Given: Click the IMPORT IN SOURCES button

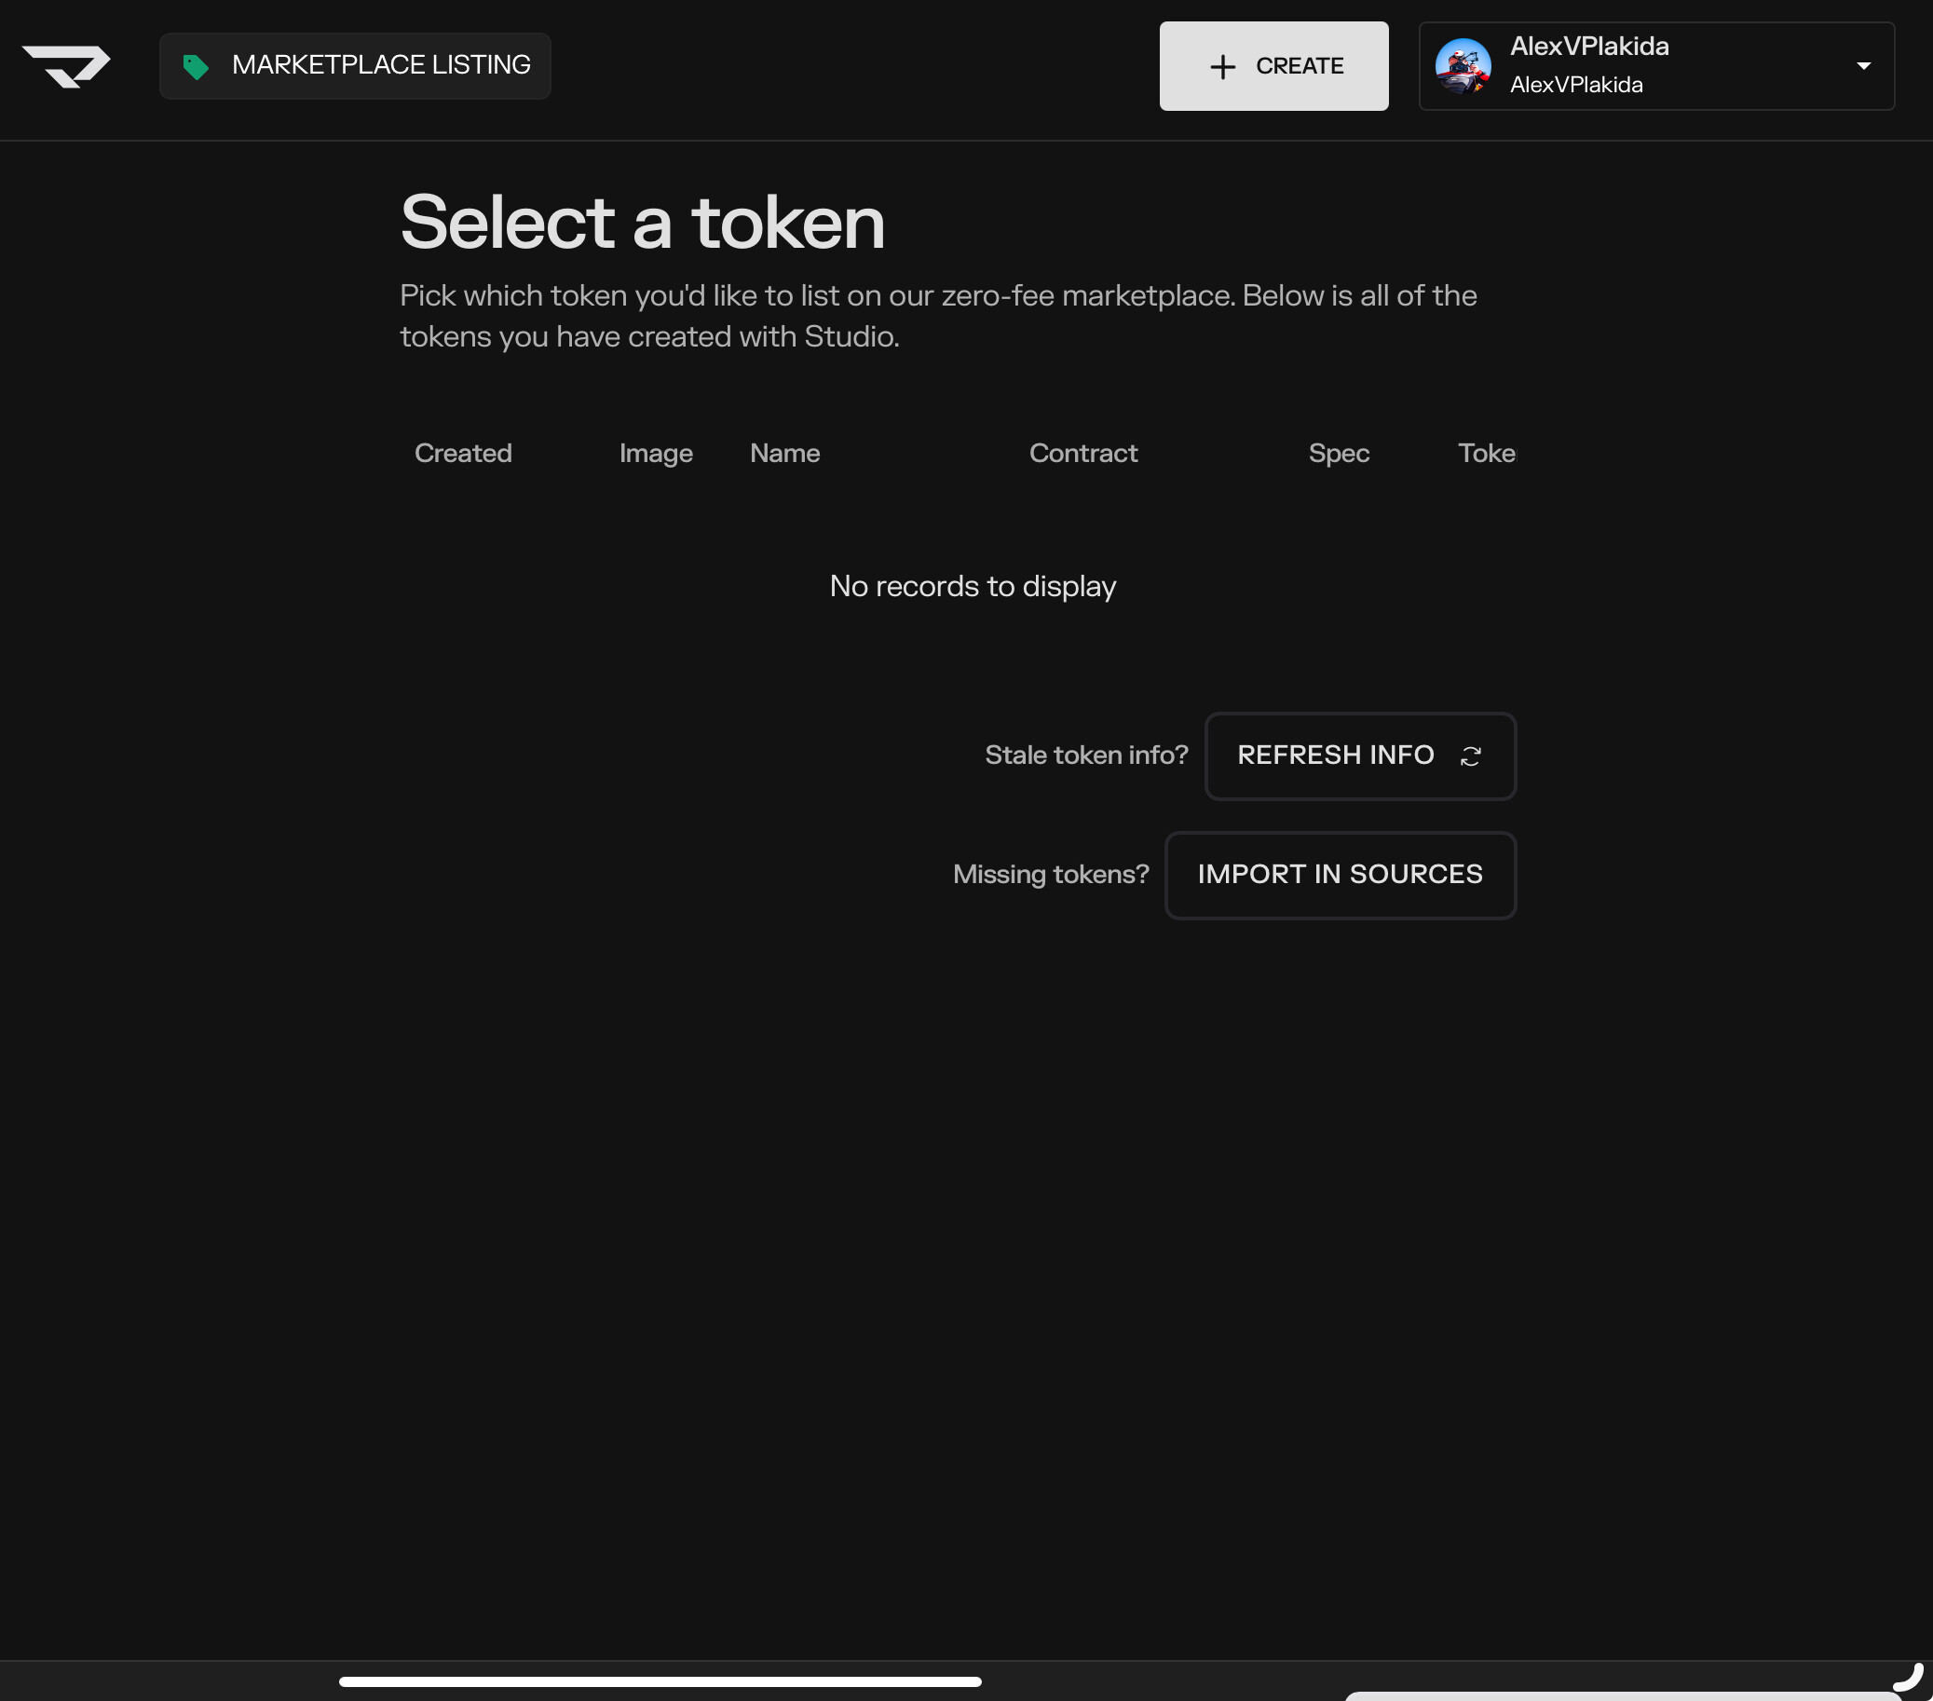Looking at the screenshot, I should click(1339, 875).
